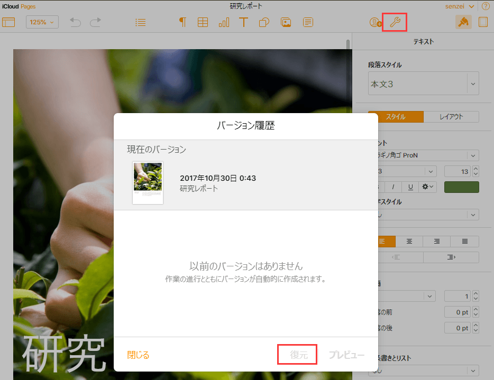
Task: Open the tools wrench menu
Action: (x=394, y=22)
